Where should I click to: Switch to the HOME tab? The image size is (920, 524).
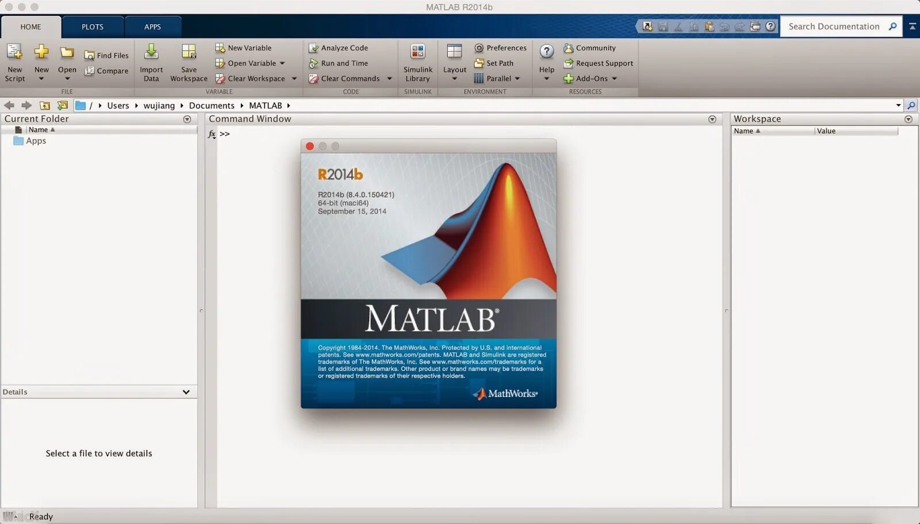pyautogui.click(x=31, y=27)
